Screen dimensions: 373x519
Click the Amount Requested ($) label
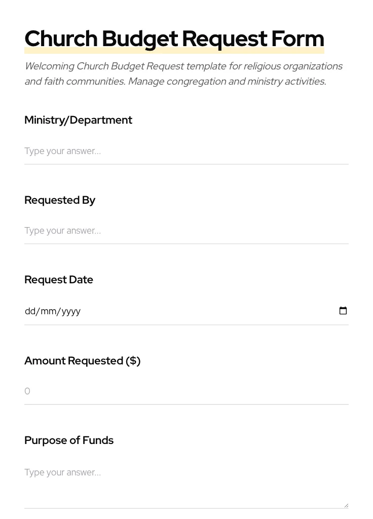82,361
